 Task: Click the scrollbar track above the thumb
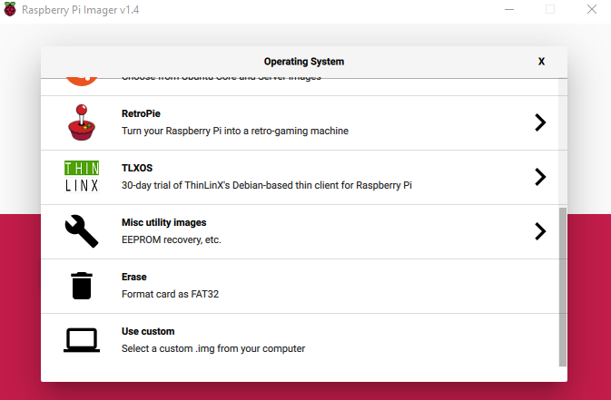point(563,142)
